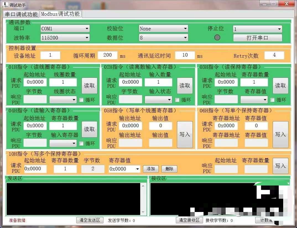Click the 准备就绪 status text
Screen dimensions: 297x228
(17, 221)
